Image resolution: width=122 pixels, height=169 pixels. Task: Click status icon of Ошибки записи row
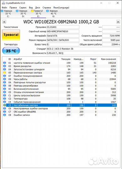click(4, 115)
